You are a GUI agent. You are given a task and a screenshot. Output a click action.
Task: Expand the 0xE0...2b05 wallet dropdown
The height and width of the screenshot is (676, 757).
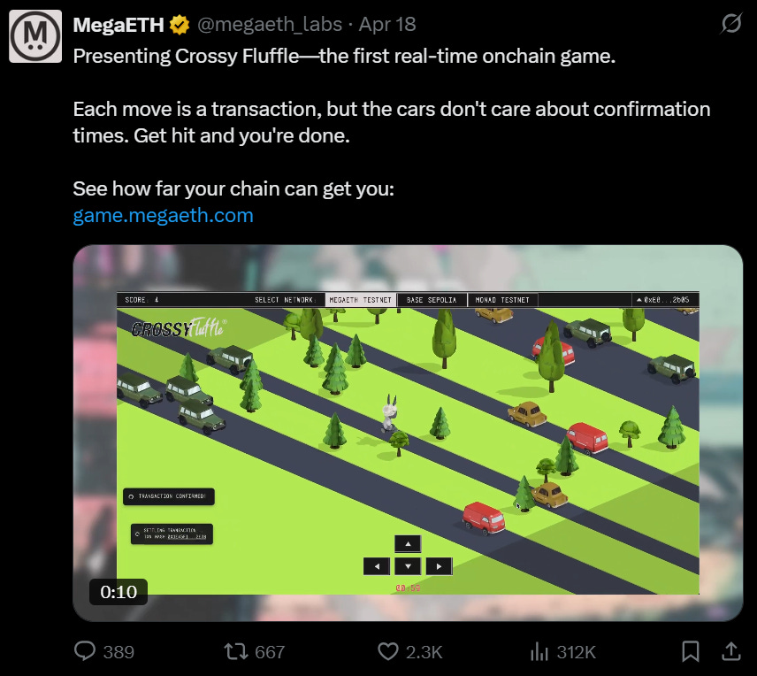665,300
